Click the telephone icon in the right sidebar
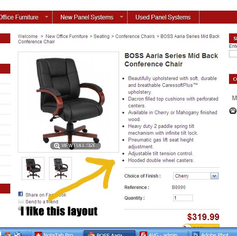This screenshot has width=237, height=236. (x=233, y=111)
